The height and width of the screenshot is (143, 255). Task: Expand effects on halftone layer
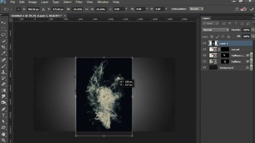point(251,62)
